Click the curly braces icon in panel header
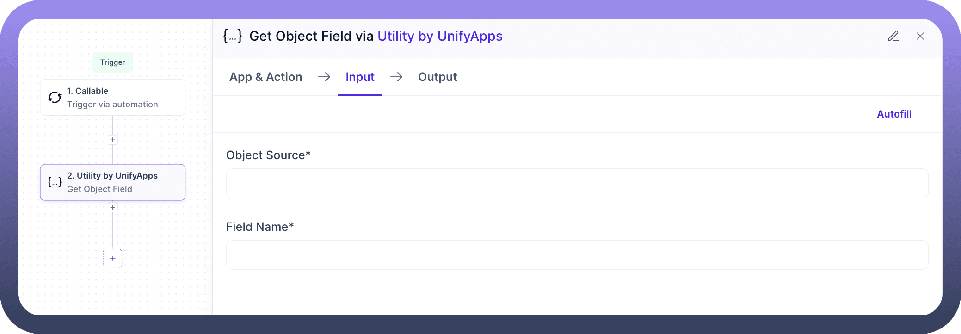 (x=233, y=36)
